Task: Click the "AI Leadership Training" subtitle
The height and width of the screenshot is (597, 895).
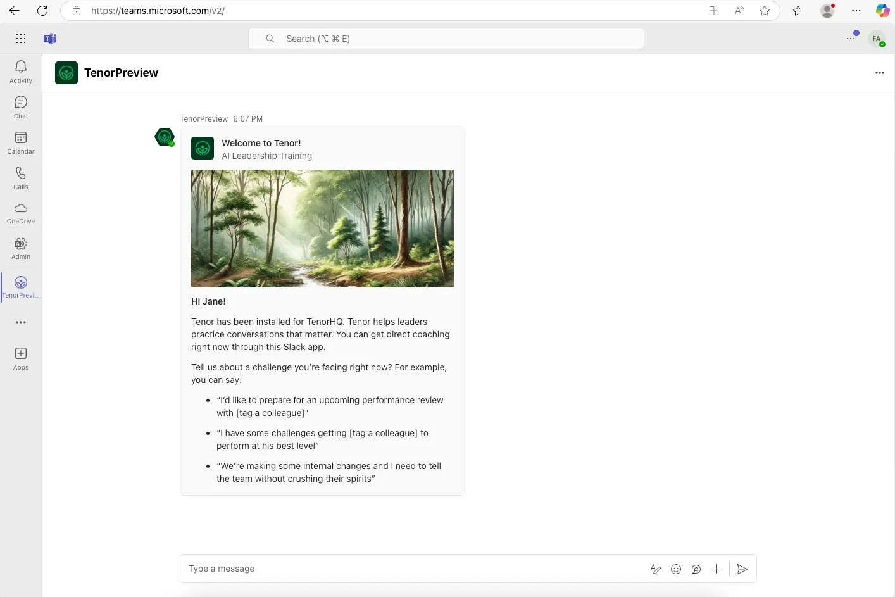Action: 267,156
